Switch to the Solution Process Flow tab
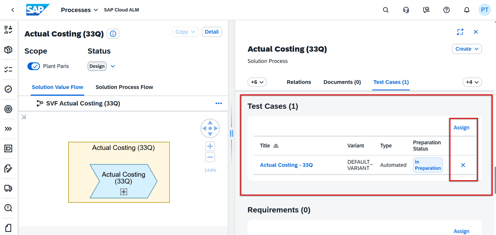Image resolution: width=496 pixels, height=235 pixels. point(124,87)
